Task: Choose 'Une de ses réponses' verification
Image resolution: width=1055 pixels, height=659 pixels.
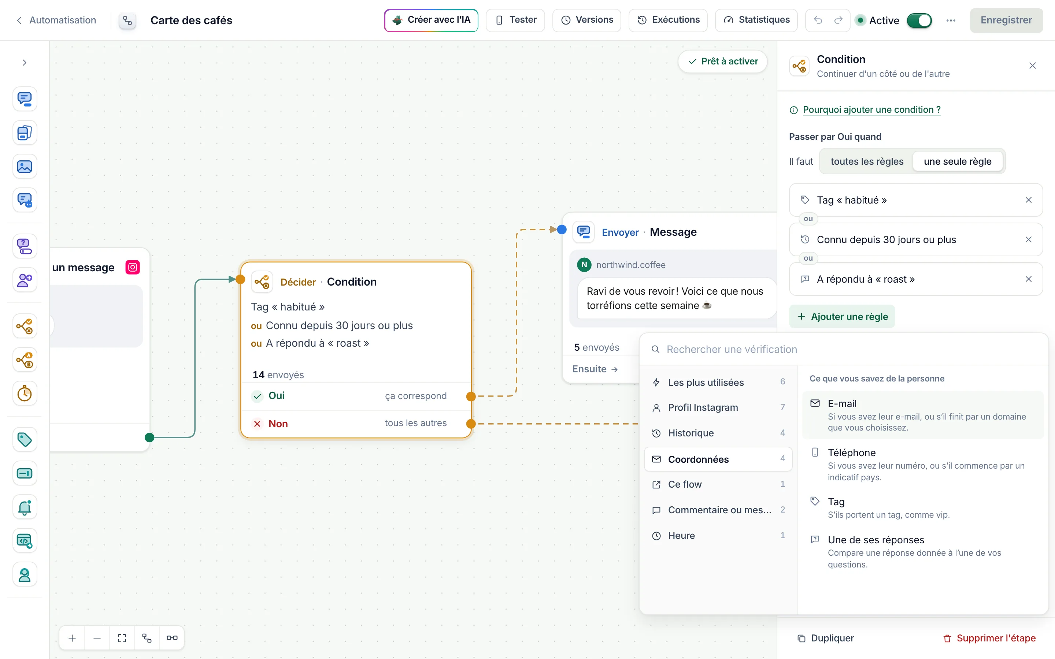Action: click(922, 551)
